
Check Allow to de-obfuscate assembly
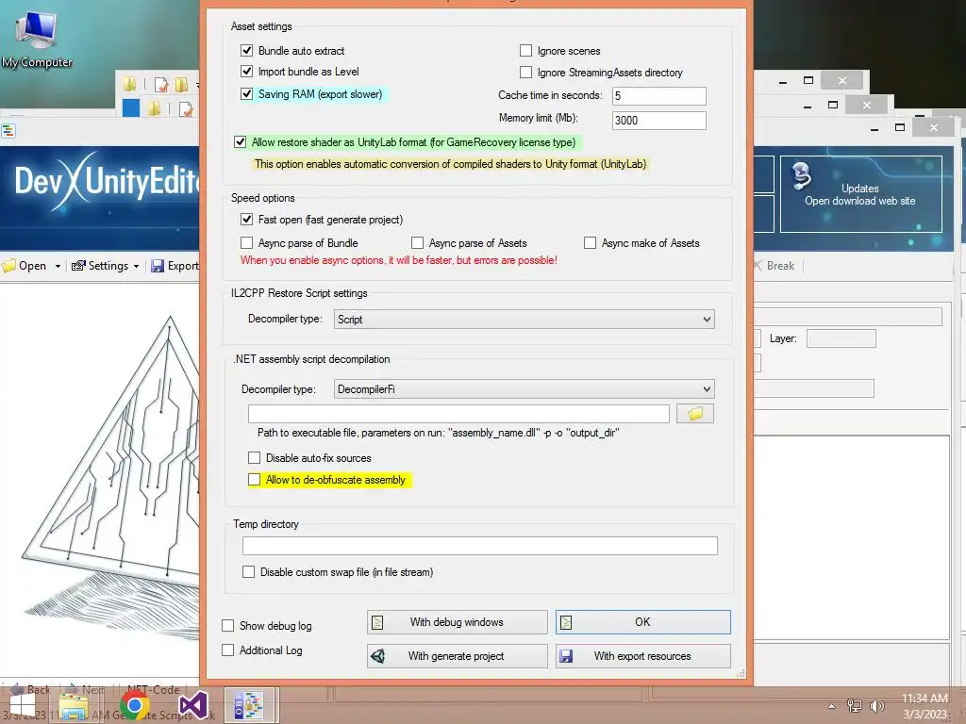coord(255,479)
